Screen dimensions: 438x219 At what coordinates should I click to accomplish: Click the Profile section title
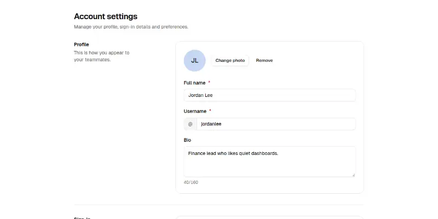[x=81, y=44]
